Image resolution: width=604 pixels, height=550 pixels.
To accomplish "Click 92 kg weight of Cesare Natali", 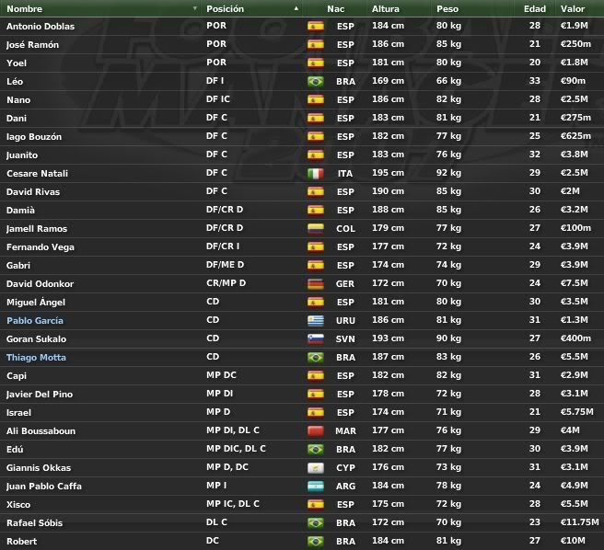I will pos(448,173).
